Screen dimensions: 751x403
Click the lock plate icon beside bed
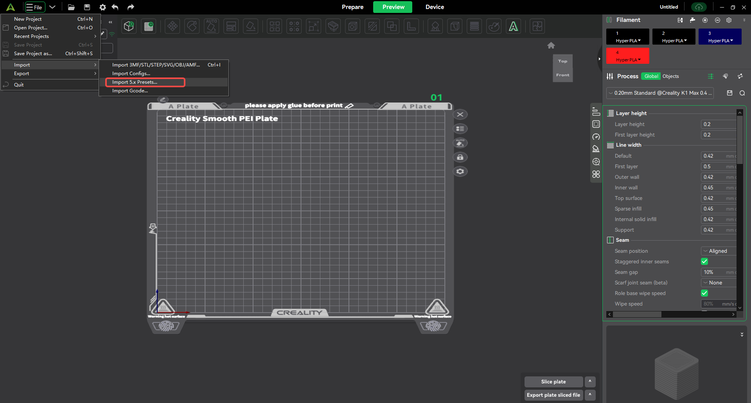pos(460,157)
